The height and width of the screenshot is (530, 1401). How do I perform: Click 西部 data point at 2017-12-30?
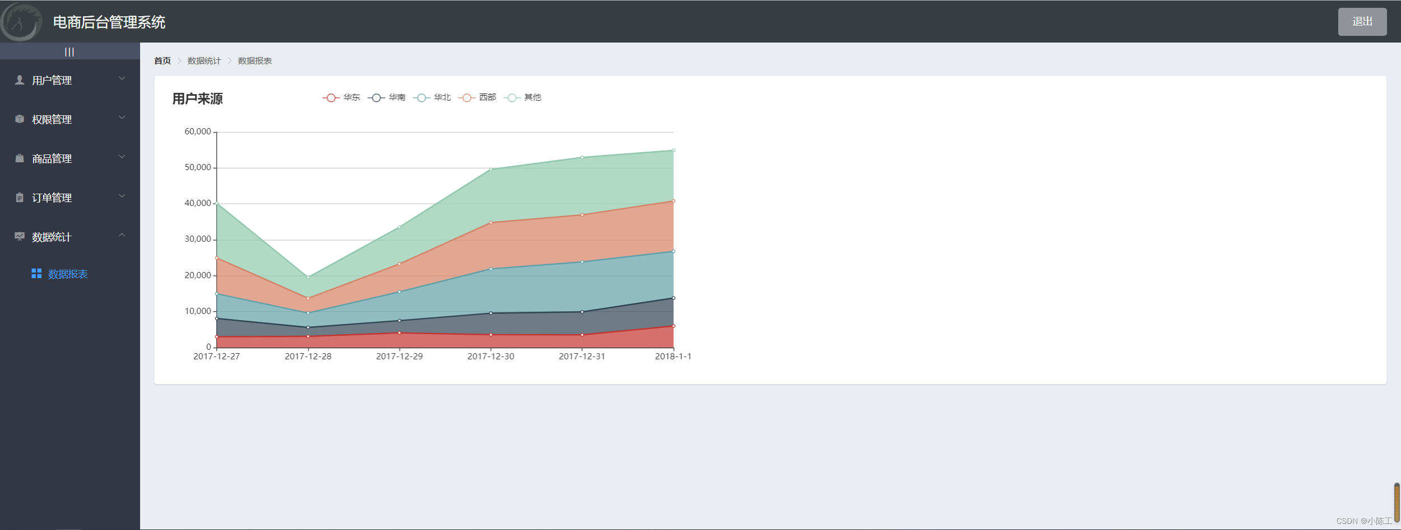click(490, 223)
